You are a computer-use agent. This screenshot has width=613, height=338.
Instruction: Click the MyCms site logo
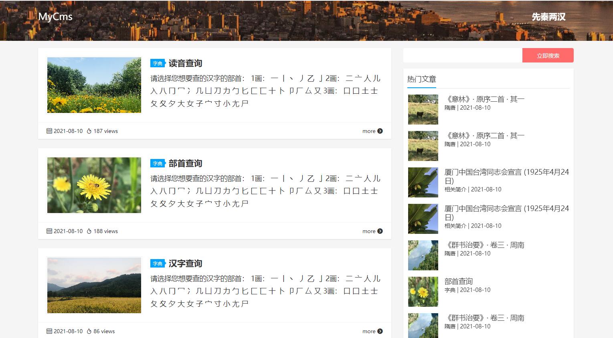(x=55, y=17)
